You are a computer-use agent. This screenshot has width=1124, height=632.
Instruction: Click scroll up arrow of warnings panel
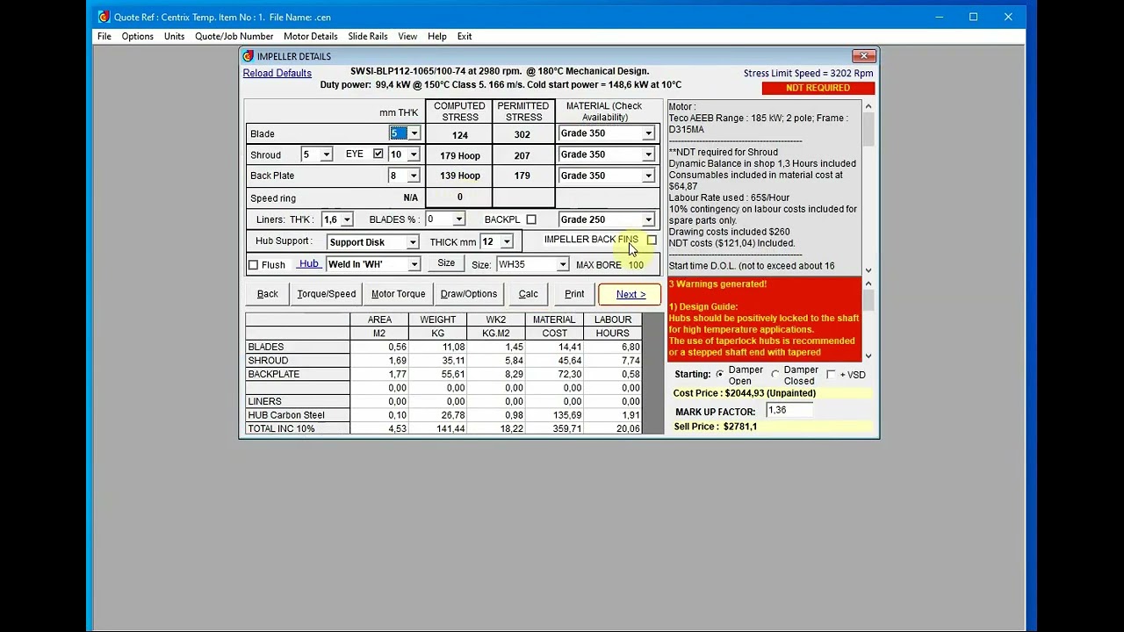tap(868, 284)
